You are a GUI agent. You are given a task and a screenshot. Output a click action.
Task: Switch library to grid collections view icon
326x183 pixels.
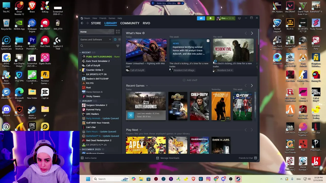pos(118,32)
